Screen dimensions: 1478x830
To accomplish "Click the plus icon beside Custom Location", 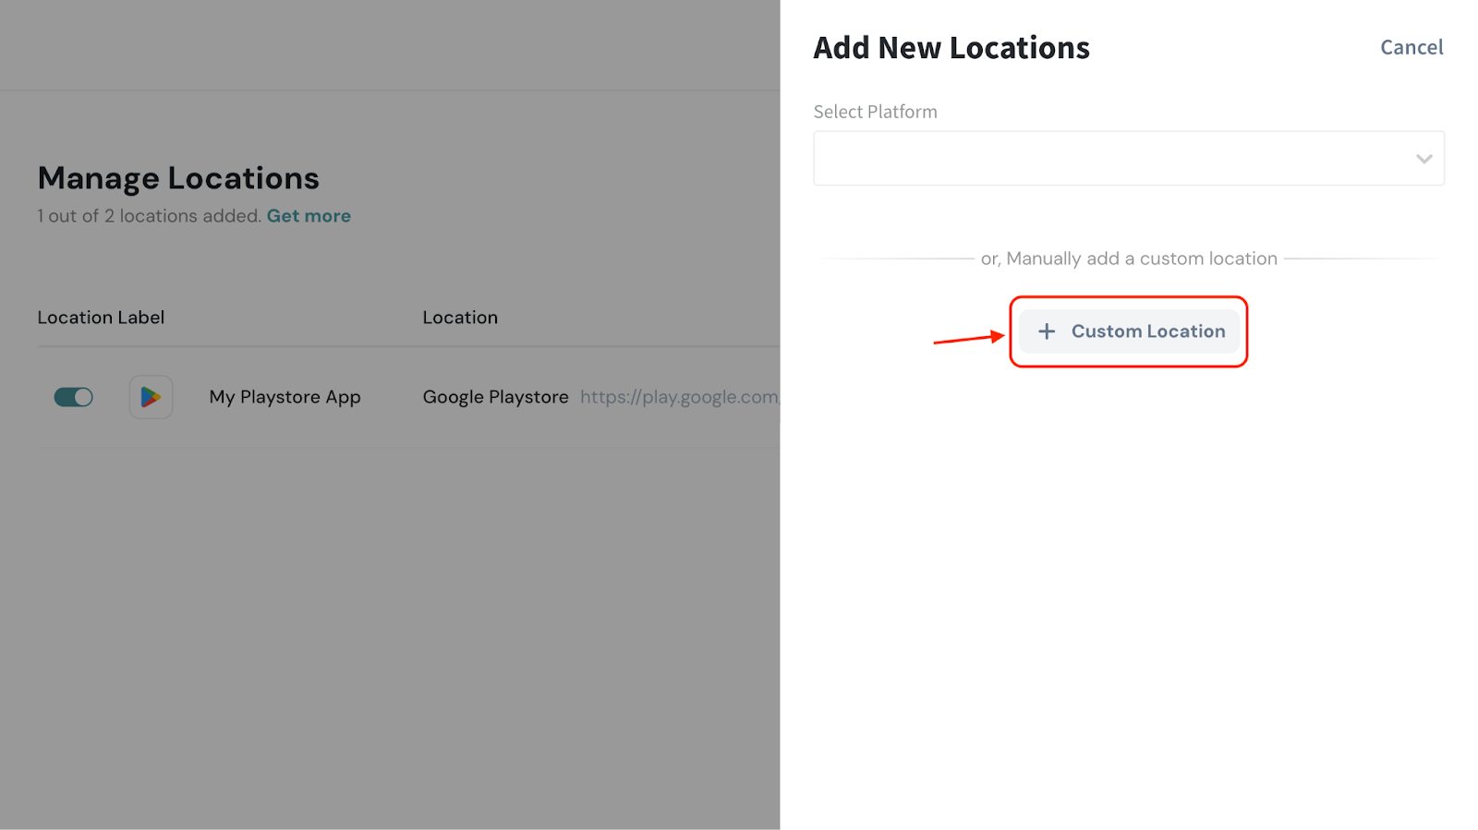I will (x=1047, y=331).
